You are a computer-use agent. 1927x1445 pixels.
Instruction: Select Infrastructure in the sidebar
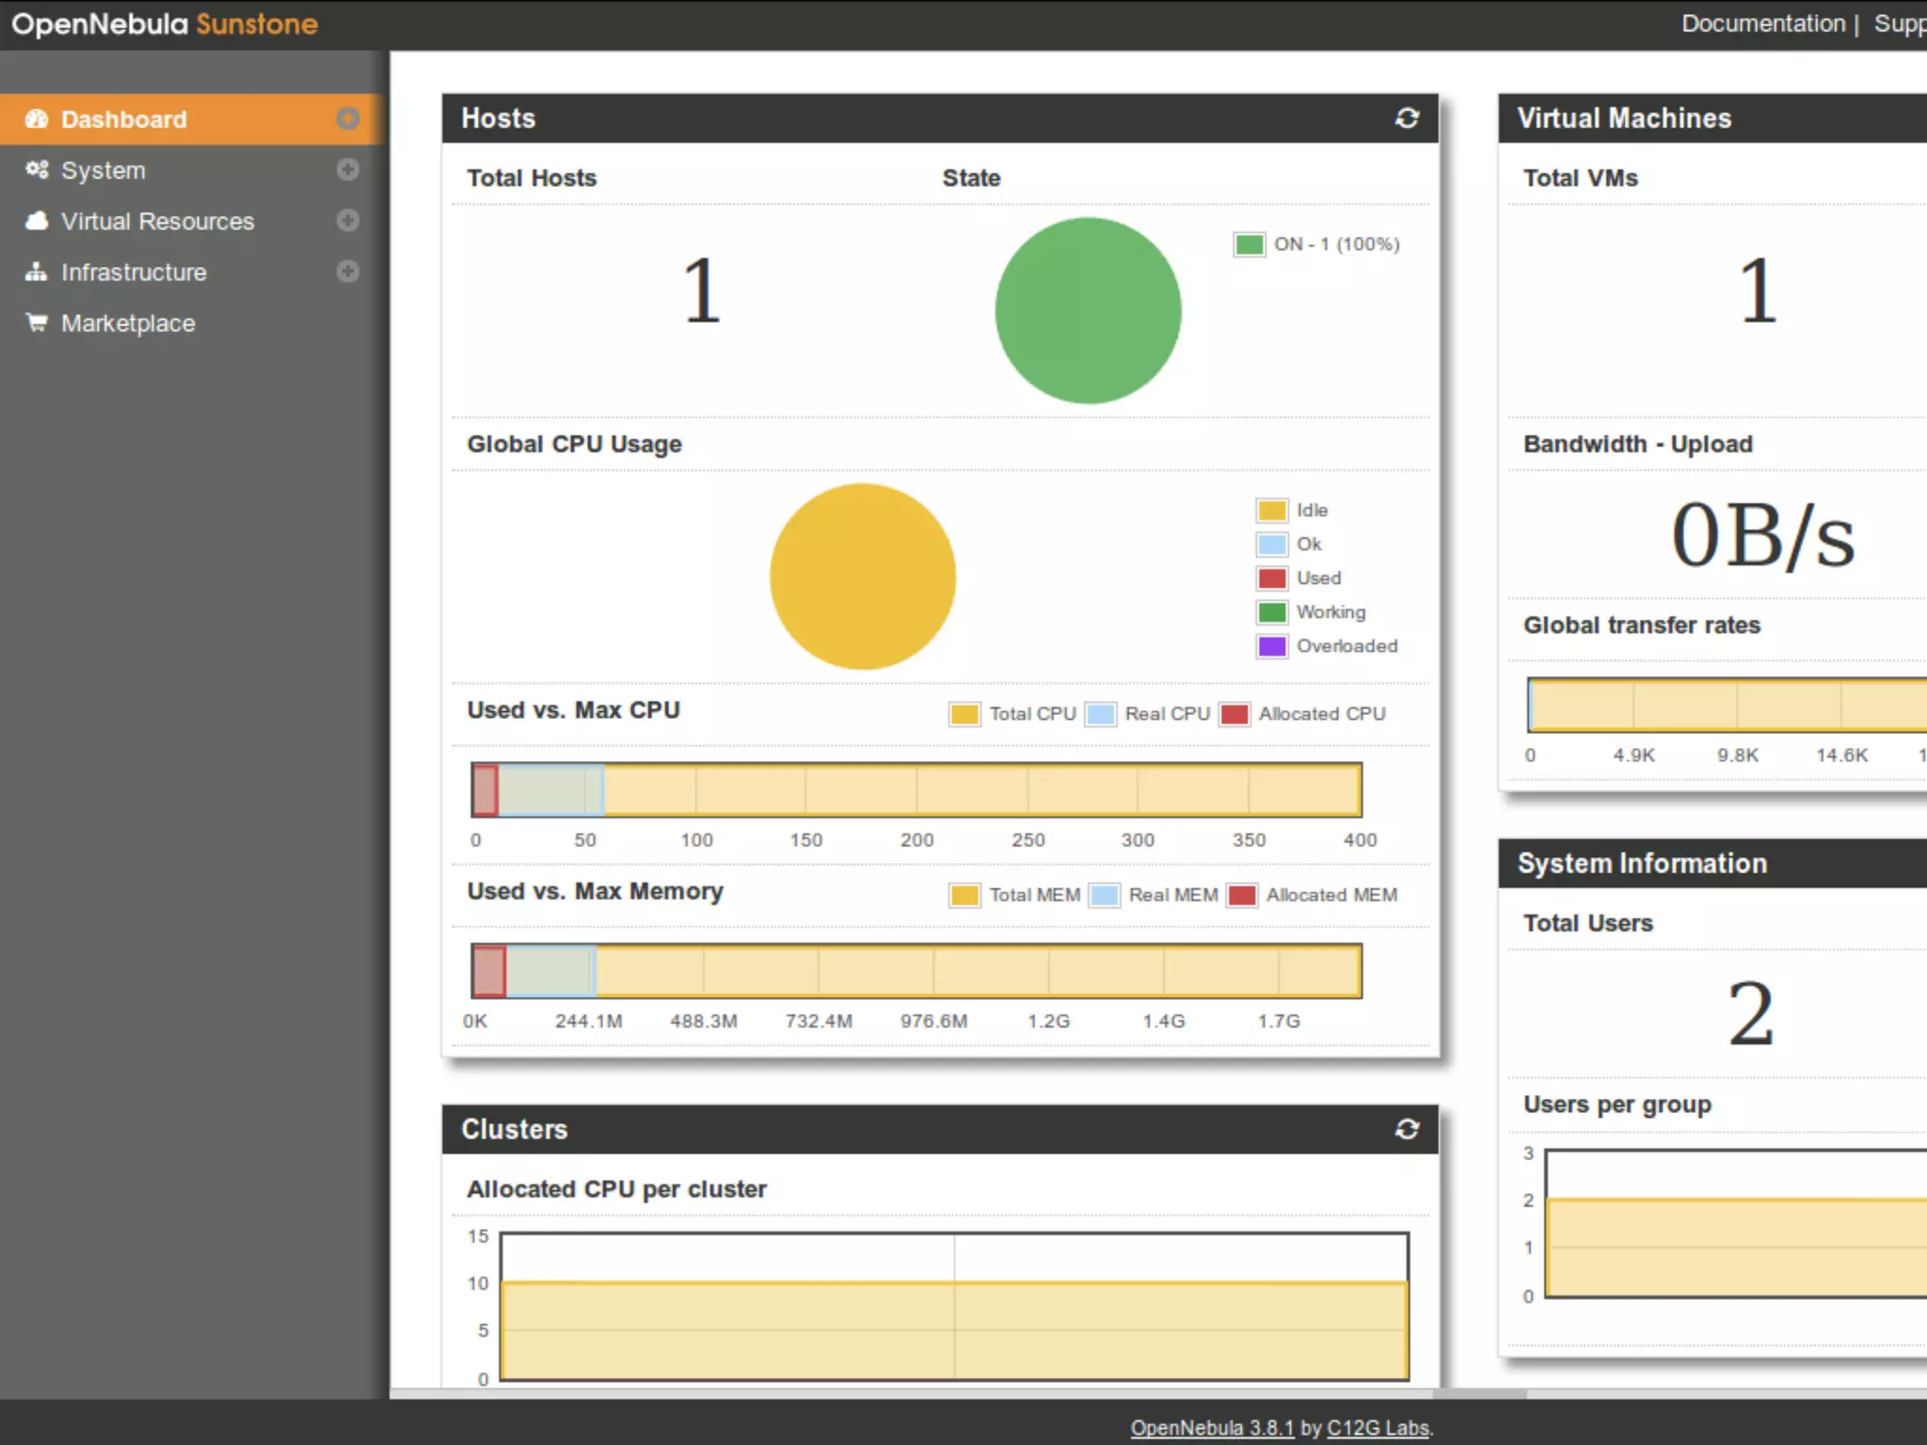(x=134, y=272)
